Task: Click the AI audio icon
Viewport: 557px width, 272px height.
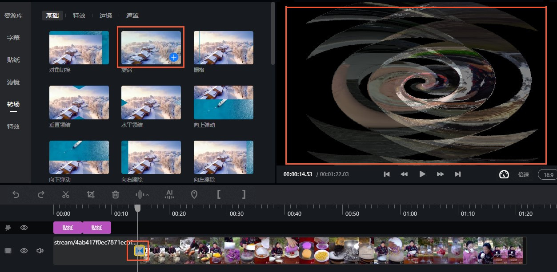Action: coord(169,194)
